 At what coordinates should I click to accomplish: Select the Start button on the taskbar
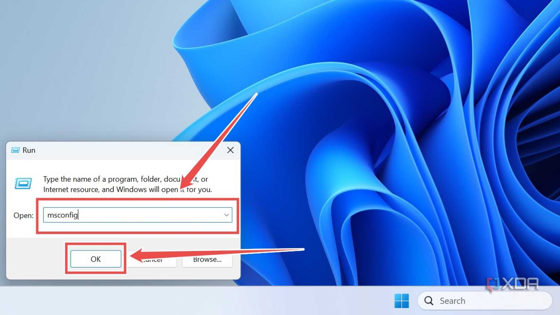point(402,300)
